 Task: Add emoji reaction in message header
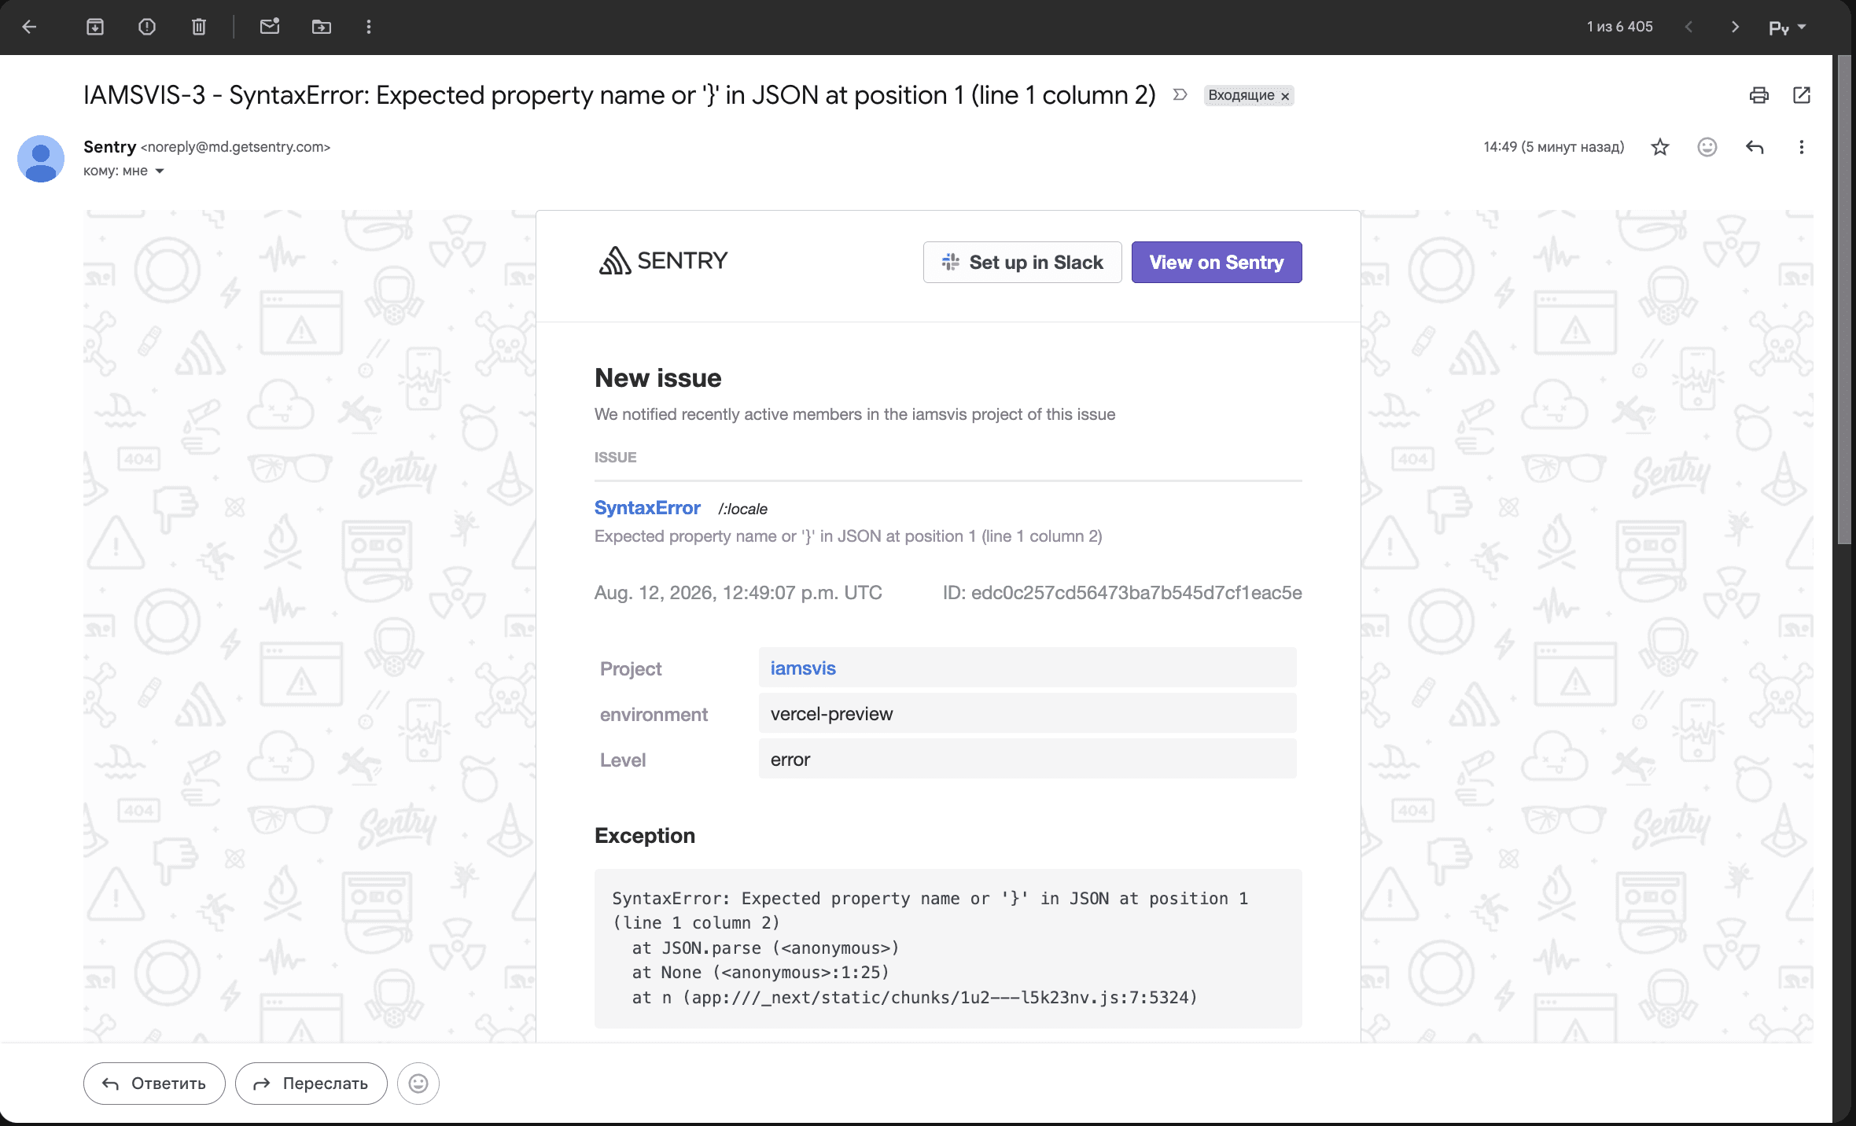(x=1707, y=147)
